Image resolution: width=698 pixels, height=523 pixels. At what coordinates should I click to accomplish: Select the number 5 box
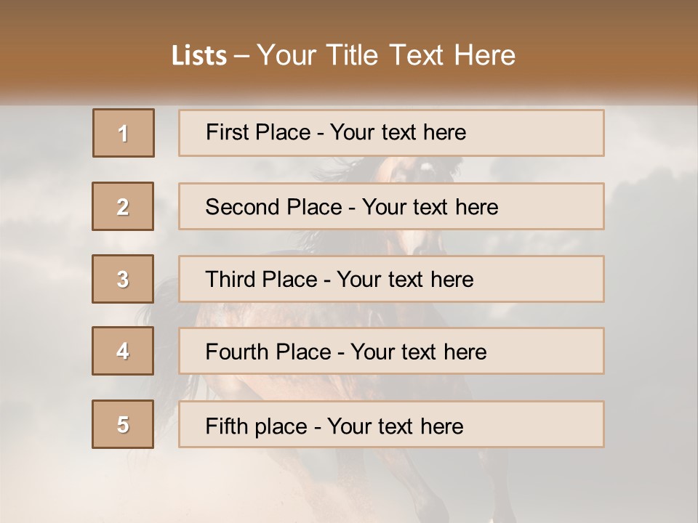tap(123, 424)
